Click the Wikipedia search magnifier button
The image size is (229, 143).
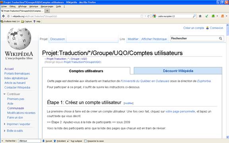pos(221,39)
